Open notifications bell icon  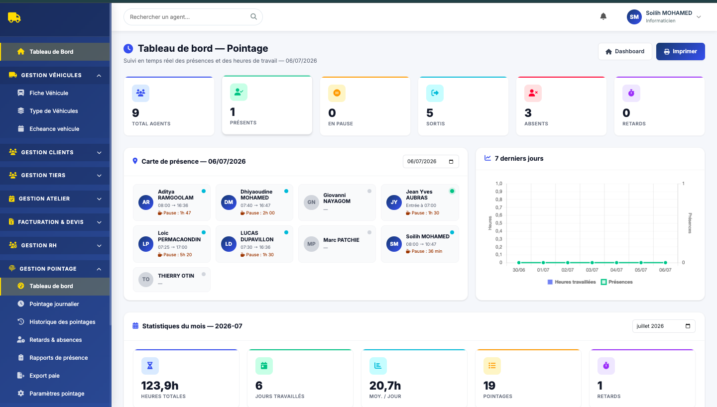pos(603,16)
